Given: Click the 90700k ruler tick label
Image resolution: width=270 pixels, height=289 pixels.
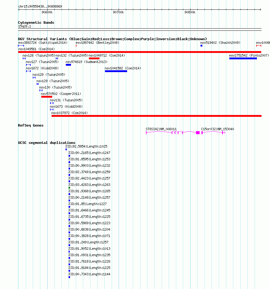Looking at the screenshot, I should [x=118, y=12].
